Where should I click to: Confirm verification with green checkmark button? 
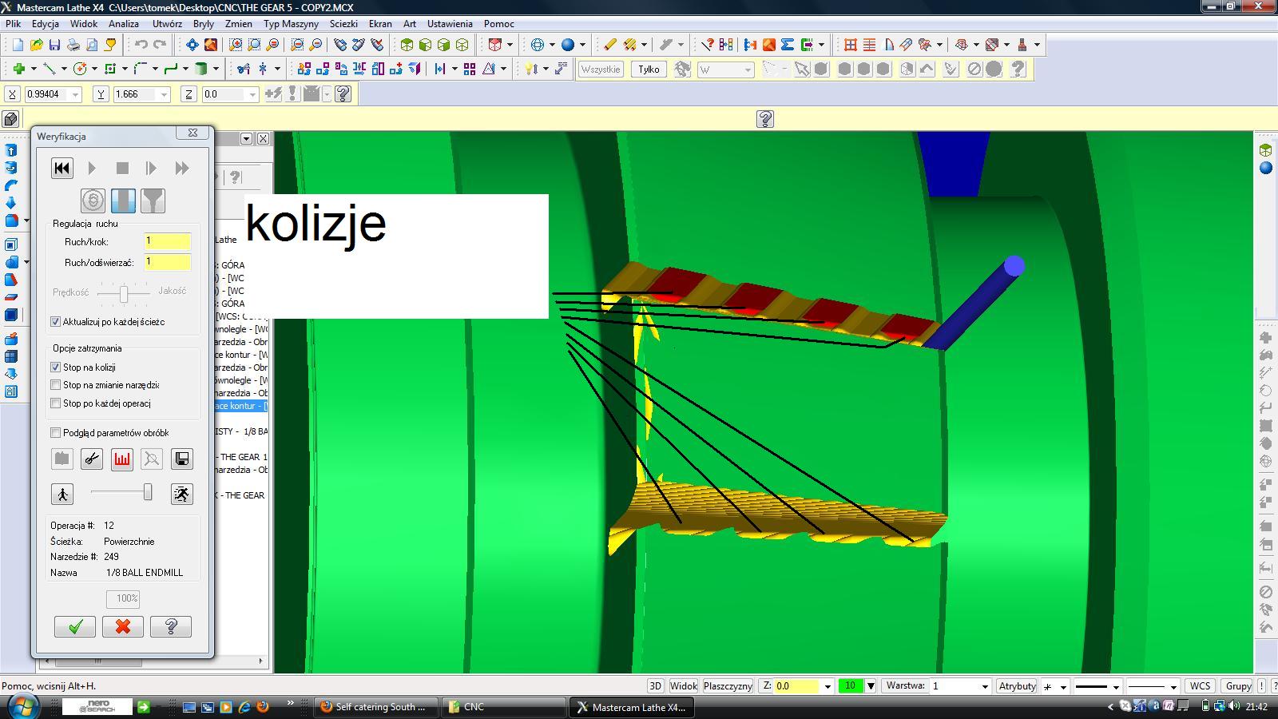point(75,627)
